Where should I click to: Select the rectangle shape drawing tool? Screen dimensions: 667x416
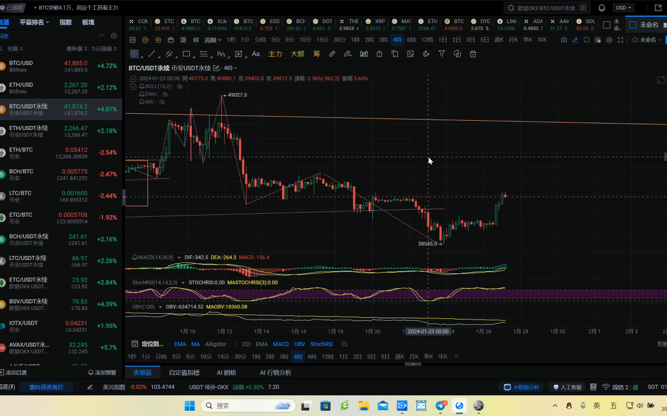click(186, 54)
